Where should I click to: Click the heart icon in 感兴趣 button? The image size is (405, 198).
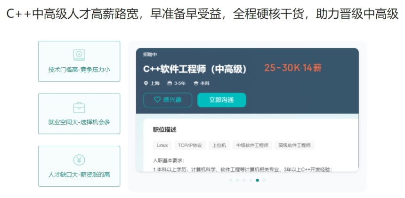click(x=157, y=100)
